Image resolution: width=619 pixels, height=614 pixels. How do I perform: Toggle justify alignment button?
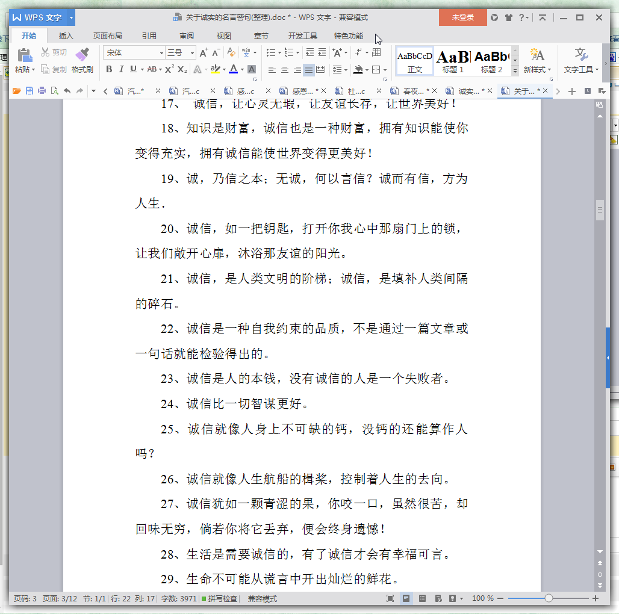click(x=309, y=70)
